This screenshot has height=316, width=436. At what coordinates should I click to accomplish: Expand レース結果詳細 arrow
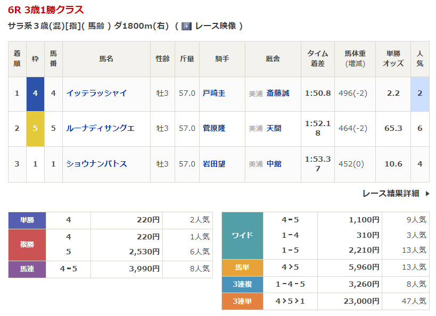pos(427,194)
